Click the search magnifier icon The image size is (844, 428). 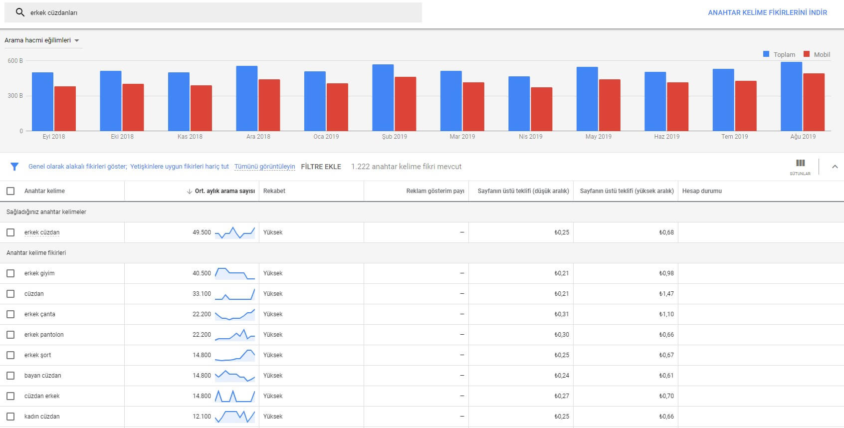(20, 12)
